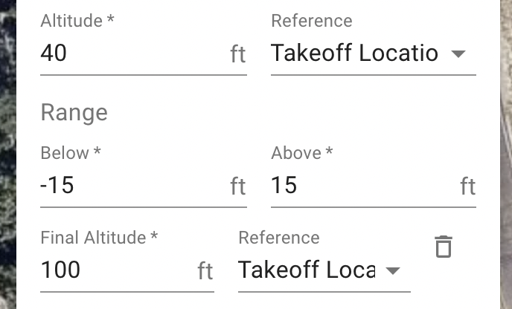512x309 pixels.
Task: Choose the 'Takeoff Loca' reference beside Final Altitude
Action: pos(307,270)
